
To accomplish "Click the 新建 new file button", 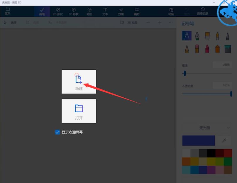I will pos(79,82).
